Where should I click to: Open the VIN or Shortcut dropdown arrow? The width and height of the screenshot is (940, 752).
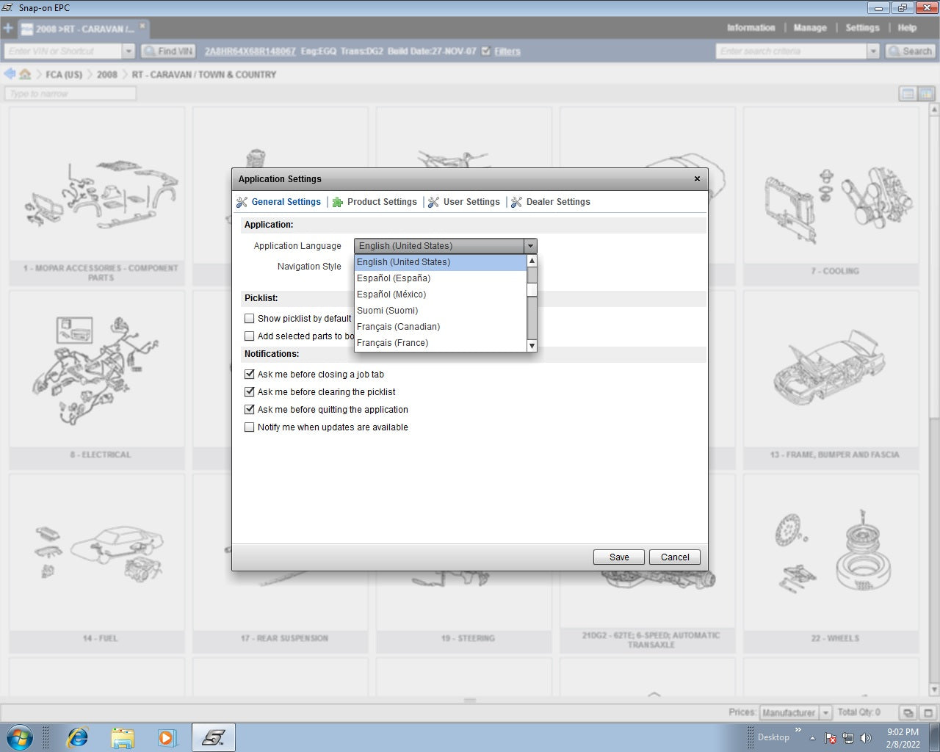coord(129,51)
